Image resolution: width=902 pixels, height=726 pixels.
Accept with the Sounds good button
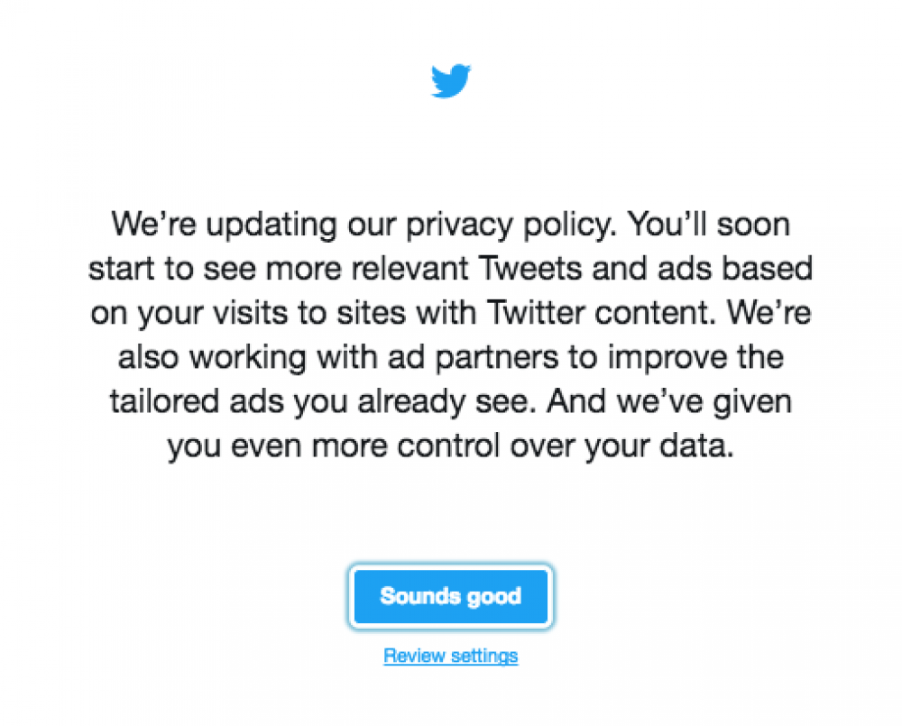coord(451,596)
